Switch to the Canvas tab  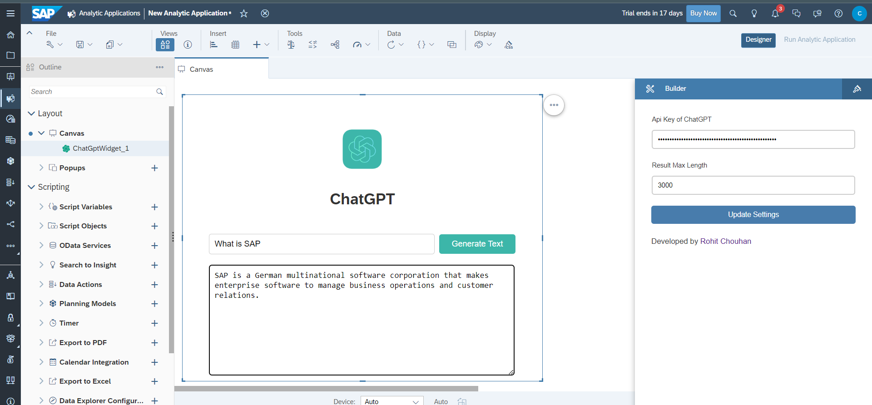pos(222,69)
